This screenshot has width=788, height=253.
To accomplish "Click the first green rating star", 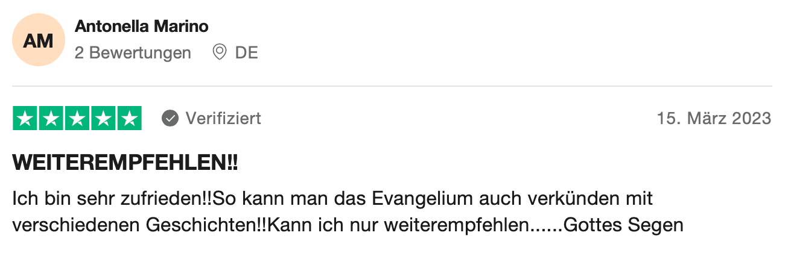I will pyautogui.click(x=25, y=118).
